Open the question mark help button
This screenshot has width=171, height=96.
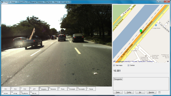click(x=159, y=92)
